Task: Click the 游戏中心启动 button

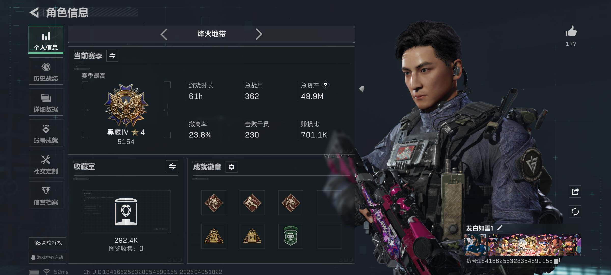Action: [x=47, y=257]
